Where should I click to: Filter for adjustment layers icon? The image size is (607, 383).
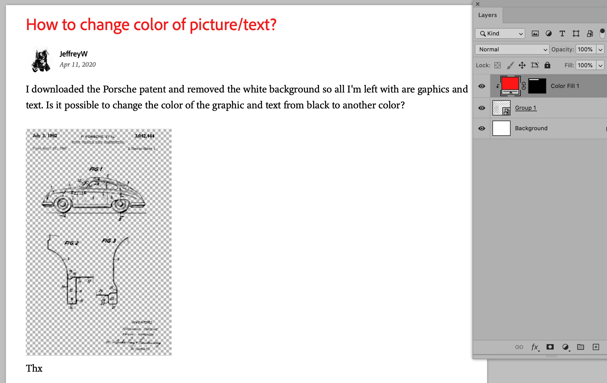(549, 33)
